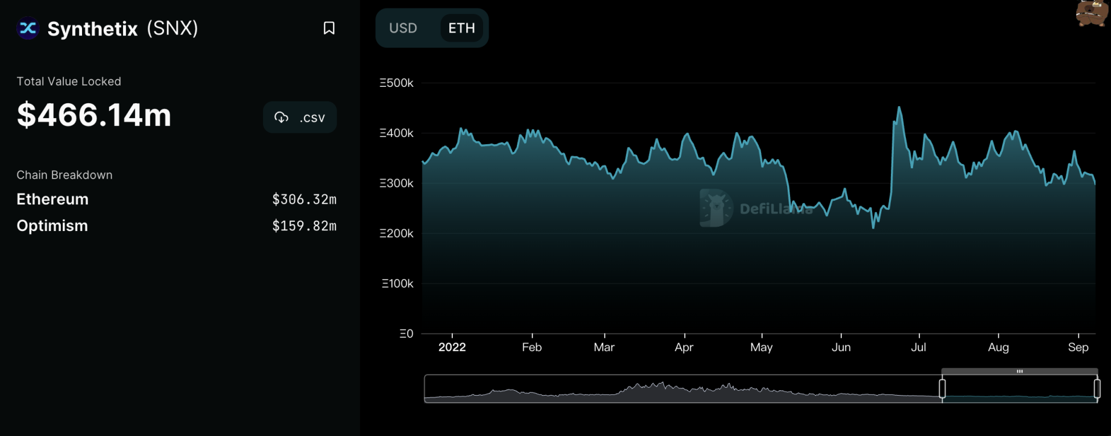Click the Ξ100k axis label

click(x=397, y=283)
